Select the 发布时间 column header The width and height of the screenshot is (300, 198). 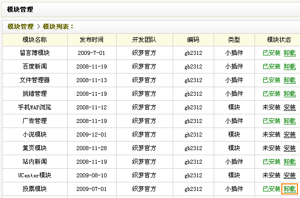91,40
